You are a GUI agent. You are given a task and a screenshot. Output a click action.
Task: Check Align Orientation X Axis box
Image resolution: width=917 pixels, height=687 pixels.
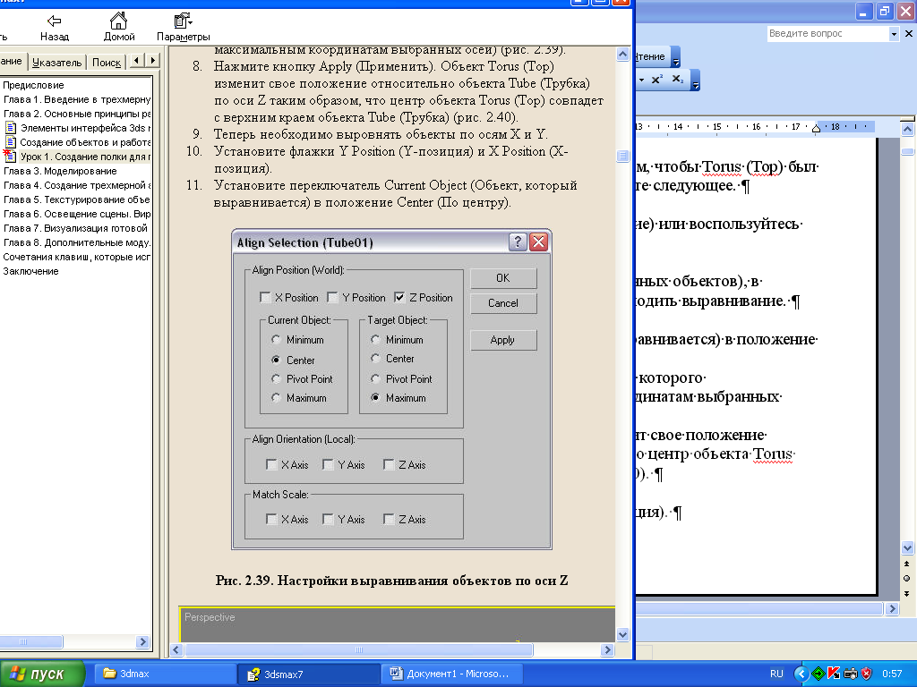tap(271, 464)
